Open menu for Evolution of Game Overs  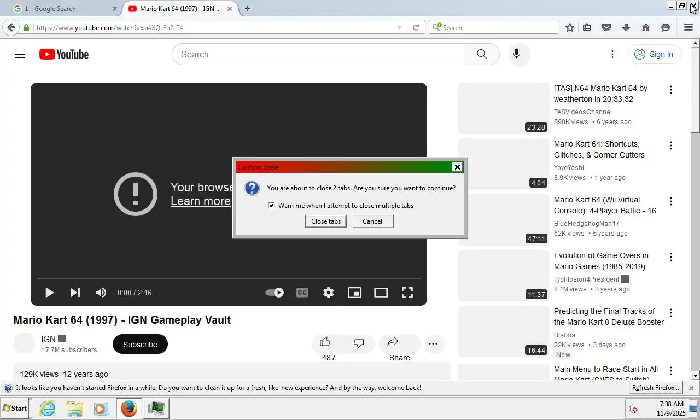point(670,257)
